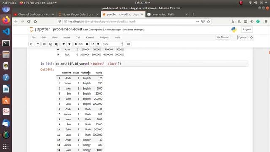Click the Jupyter logo
Screen dimensions: 270x152
pyautogui.click(x=40, y=29)
